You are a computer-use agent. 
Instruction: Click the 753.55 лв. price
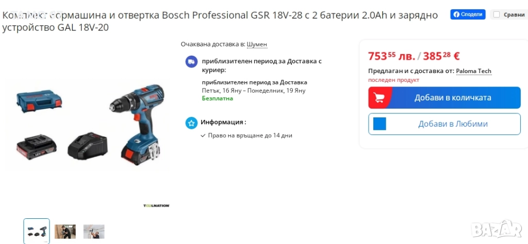[x=392, y=56]
